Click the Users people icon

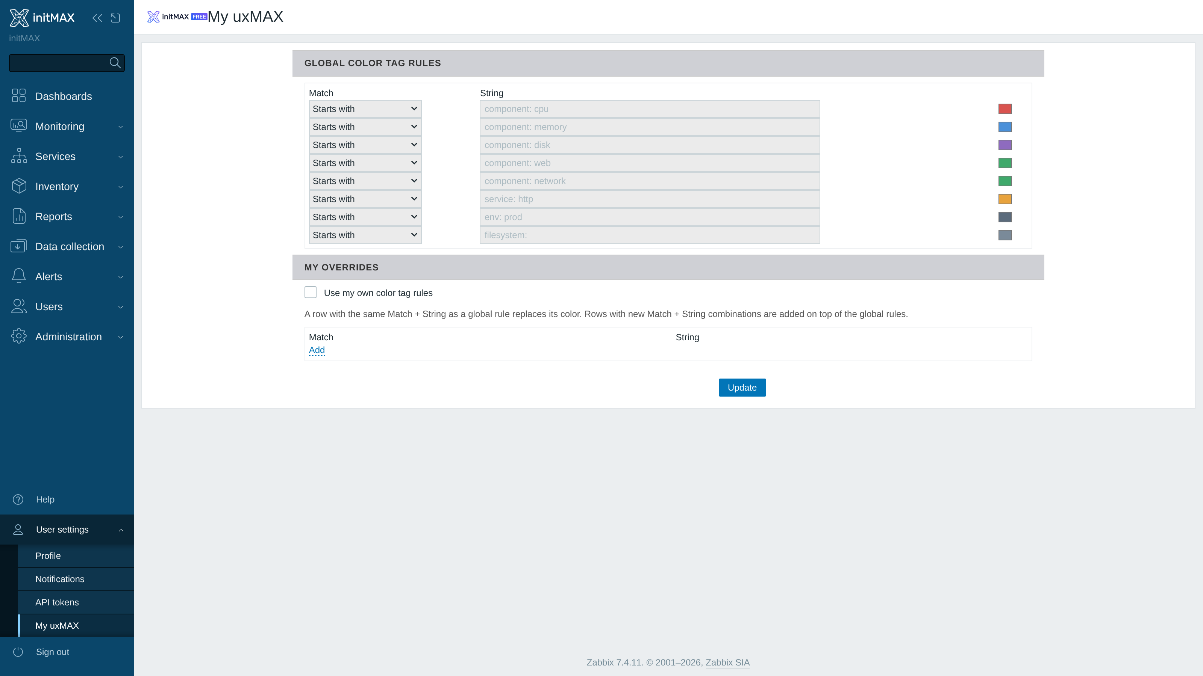(19, 306)
